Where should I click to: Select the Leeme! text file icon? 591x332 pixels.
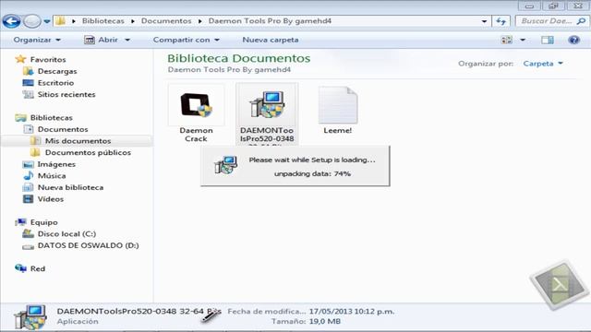pos(338,105)
